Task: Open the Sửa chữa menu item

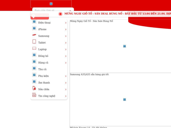Action: coord(49,89)
